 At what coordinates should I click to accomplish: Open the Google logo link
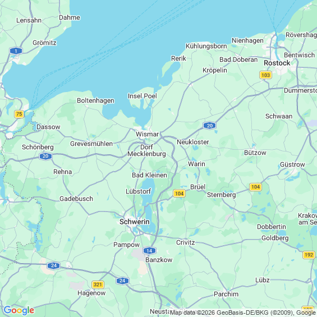pos(19,310)
